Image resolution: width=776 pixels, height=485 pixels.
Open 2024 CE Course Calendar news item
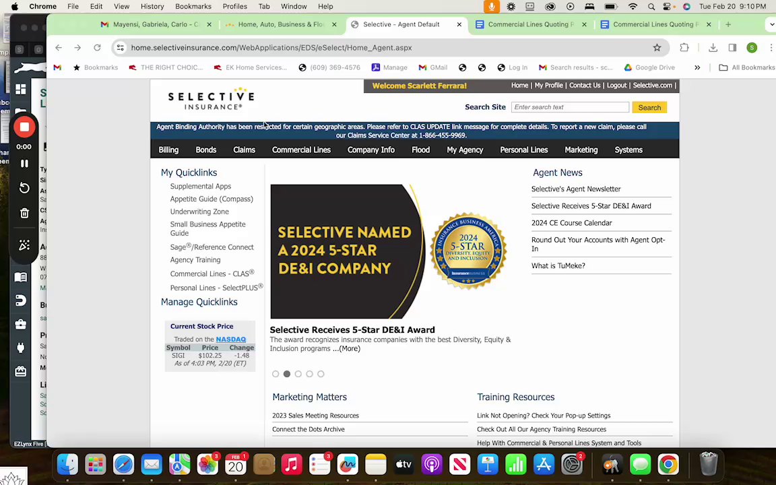click(x=572, y=223)
